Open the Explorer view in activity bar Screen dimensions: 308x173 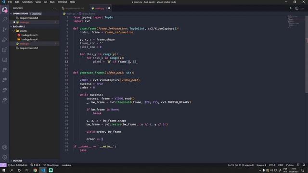point(4,9)
